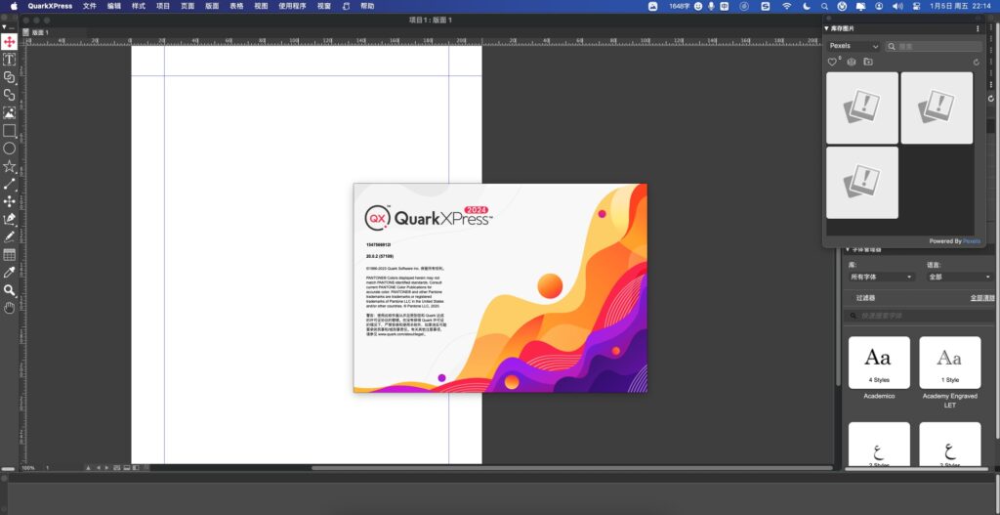Open the 页面 menu

coord(187,6)
